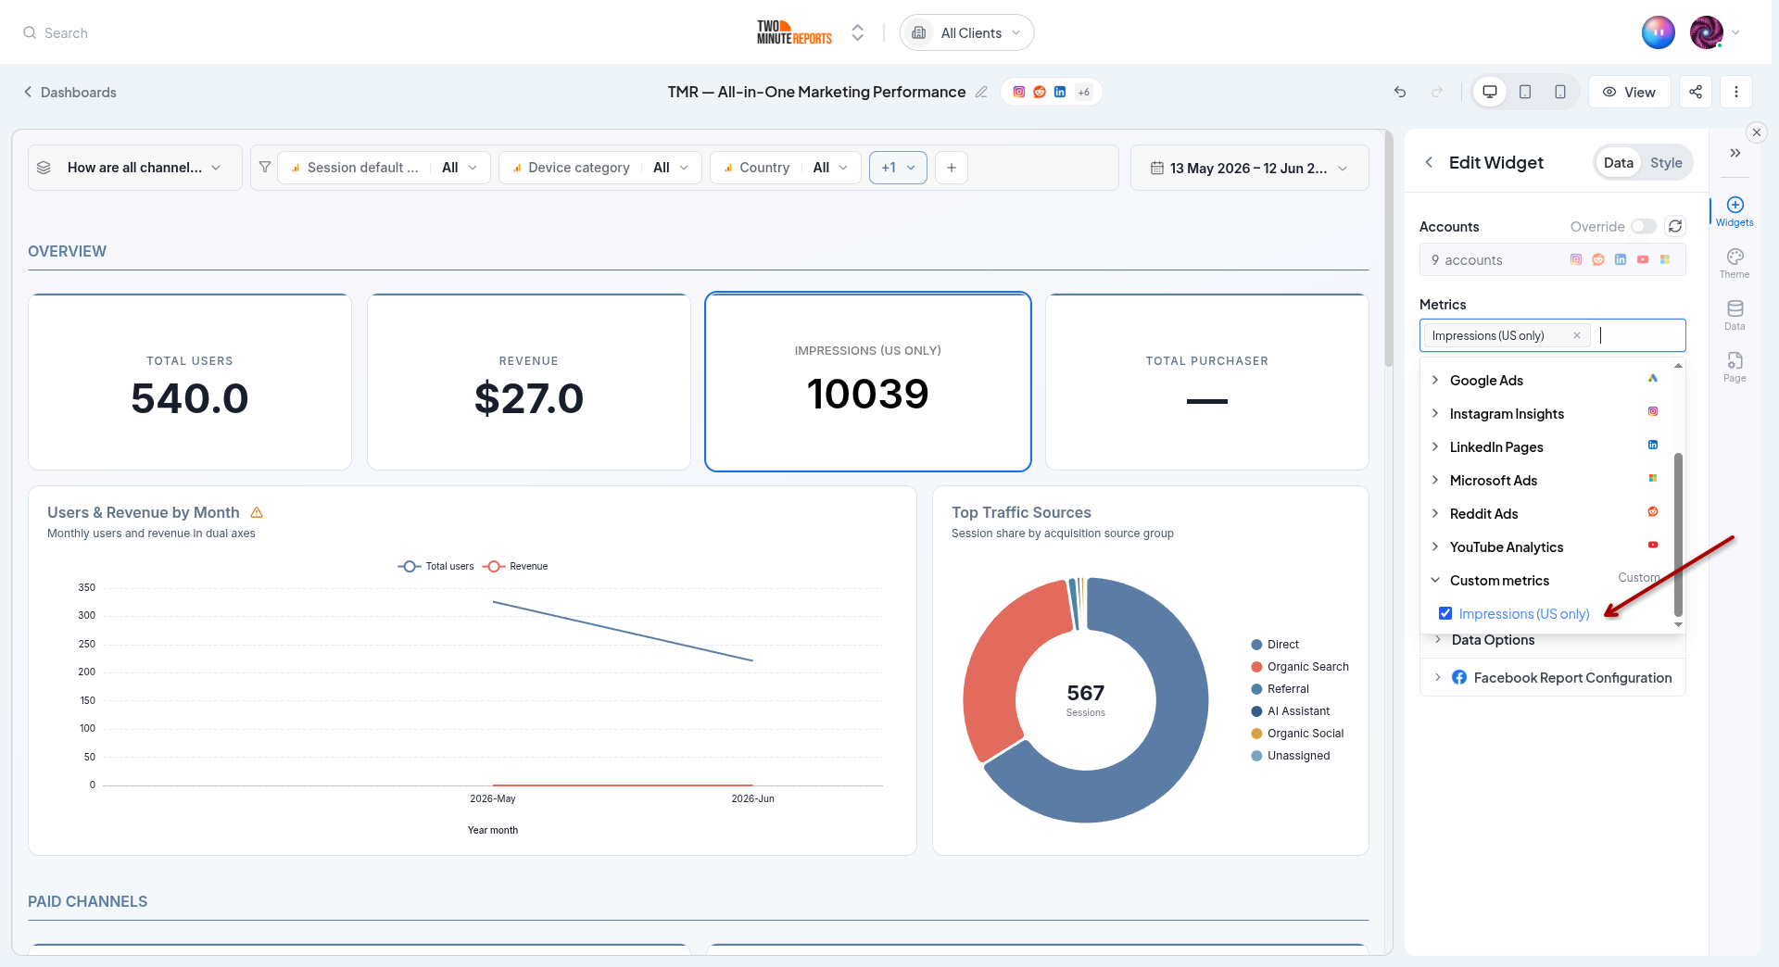Expand Facebook Report Configuration section
The height and width of the screenshot is (967, 1779).
(x=1552, y=677)
